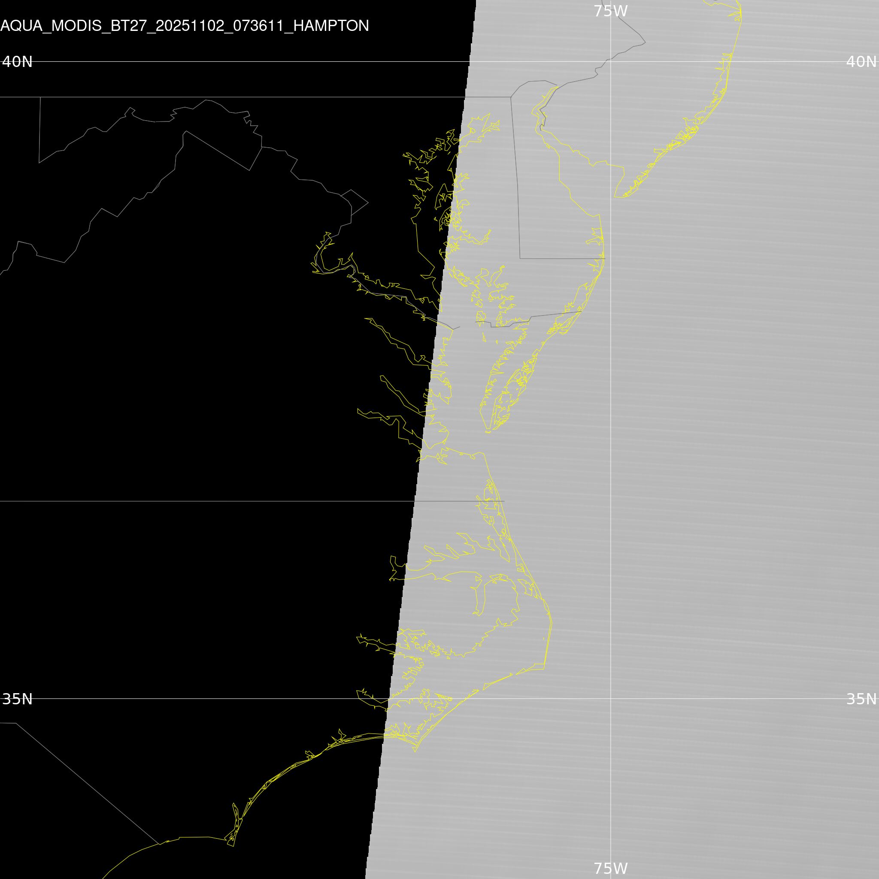
Task: Click the Cape Fear coastline tip
Action: (x=233, y=846)
